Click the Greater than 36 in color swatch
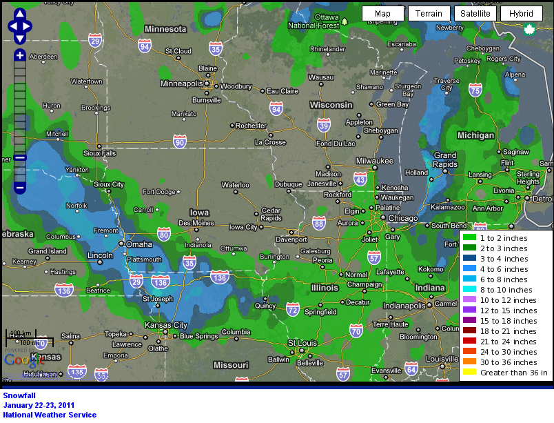Image resolution: width=554 pixels, height=423 pixels. coord(469,372)
